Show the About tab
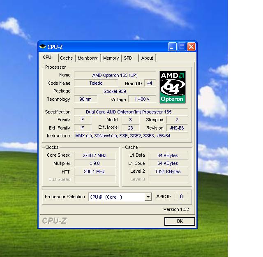This screenshot has height=257, width=263. [147, 58]
